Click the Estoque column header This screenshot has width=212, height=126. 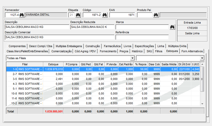[x=53, y=64]
